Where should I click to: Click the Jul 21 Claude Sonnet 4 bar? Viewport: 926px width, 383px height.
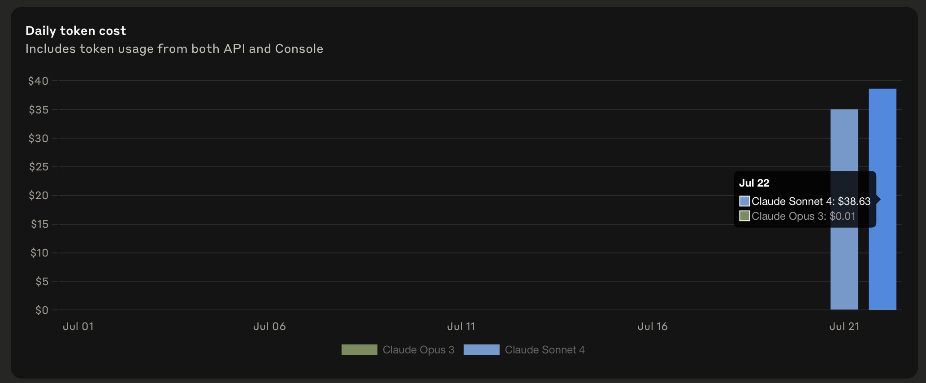[x=844, y=209]
